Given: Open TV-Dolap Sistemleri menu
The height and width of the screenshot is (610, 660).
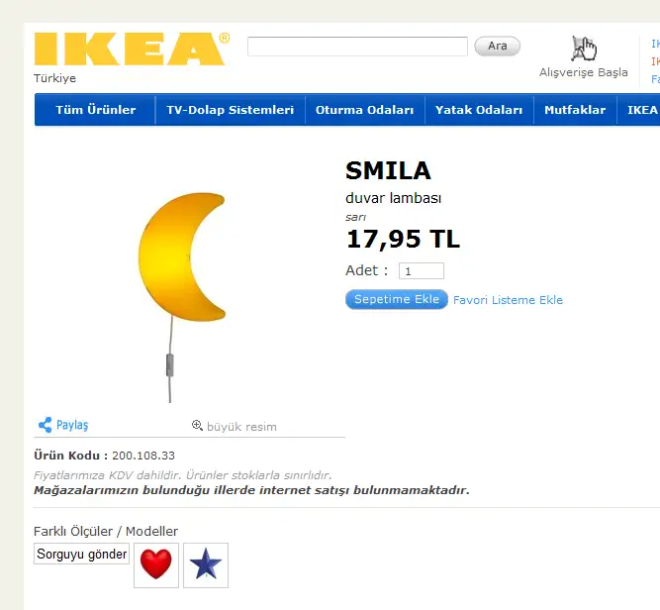Looking at the screenshot, I should (x=231, y=110).
